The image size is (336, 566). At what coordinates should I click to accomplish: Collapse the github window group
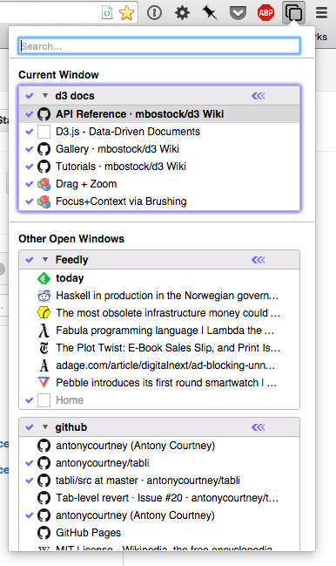45,427
